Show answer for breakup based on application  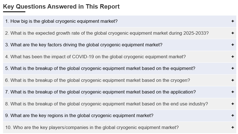pos(100,92)
